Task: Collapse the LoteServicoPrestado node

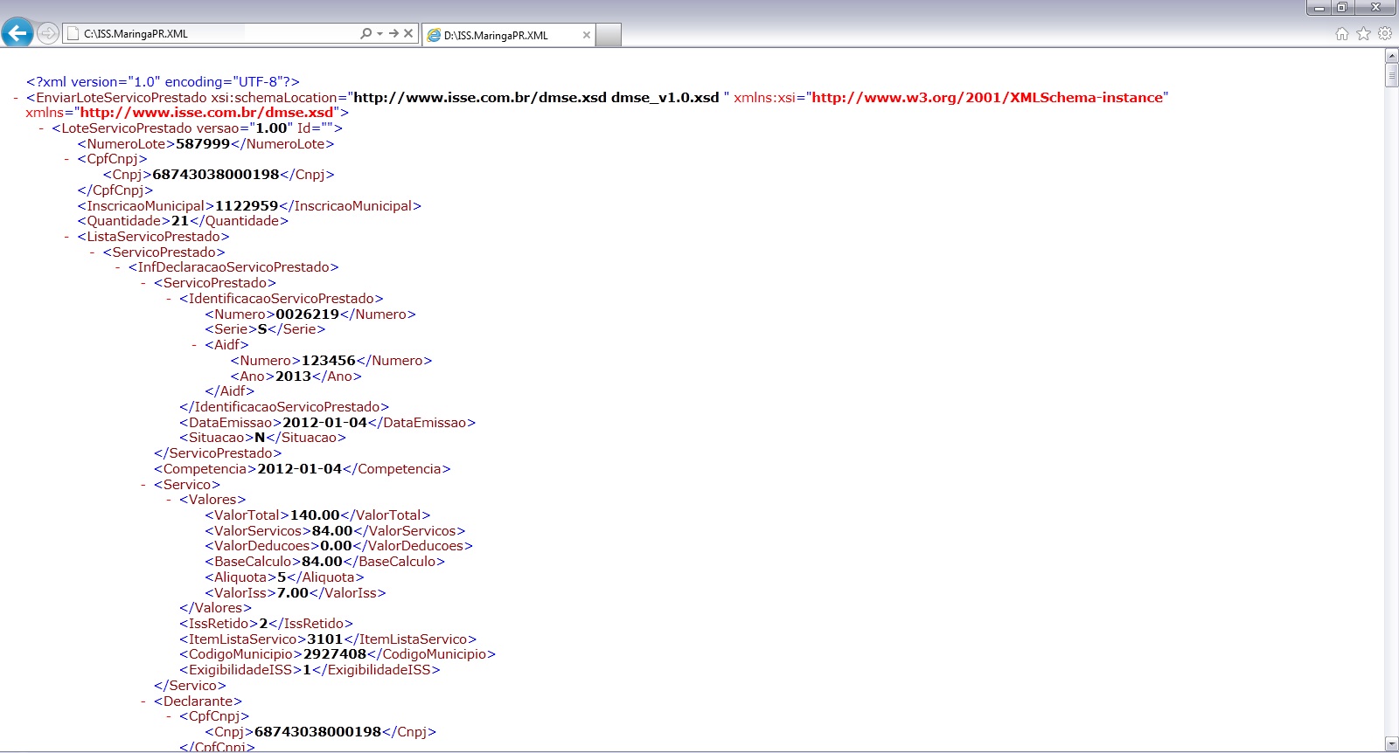Action: click(x=41, y=128)
